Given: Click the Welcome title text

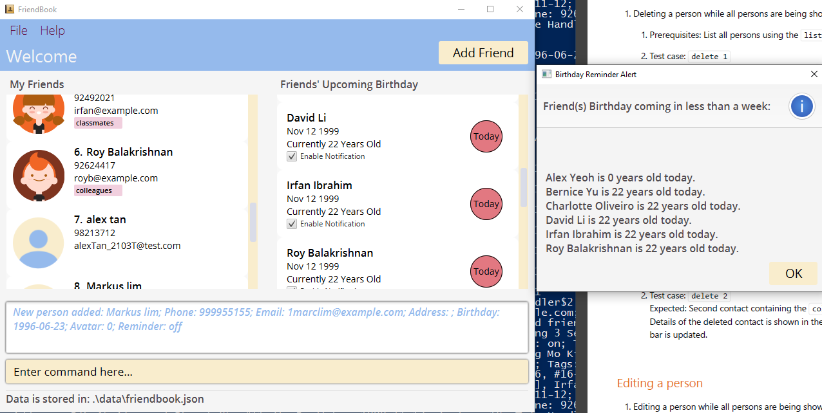Looking at the screenshot, I should pos(41,57).
